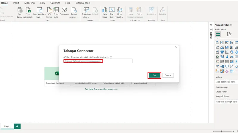Click the Dataverse icon
Image resolution: width=238 pixels, height=133 pixels.
coord(64,10)
